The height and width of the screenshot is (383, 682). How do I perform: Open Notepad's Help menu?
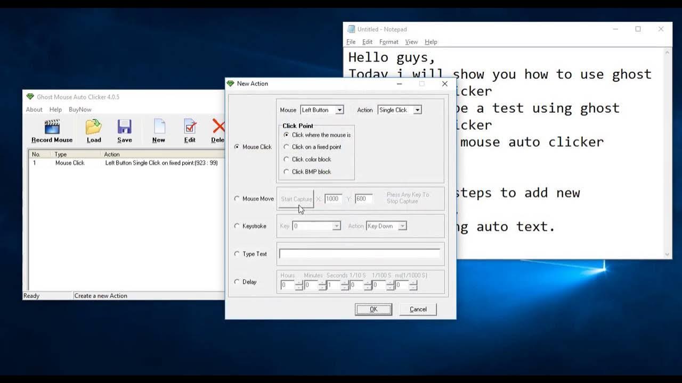tap(431, 42)
